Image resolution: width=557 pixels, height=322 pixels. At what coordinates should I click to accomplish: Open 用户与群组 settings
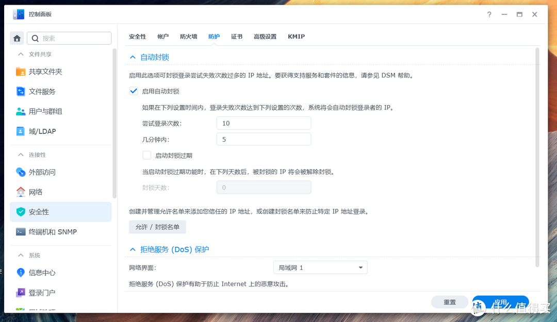pos(21,111)
